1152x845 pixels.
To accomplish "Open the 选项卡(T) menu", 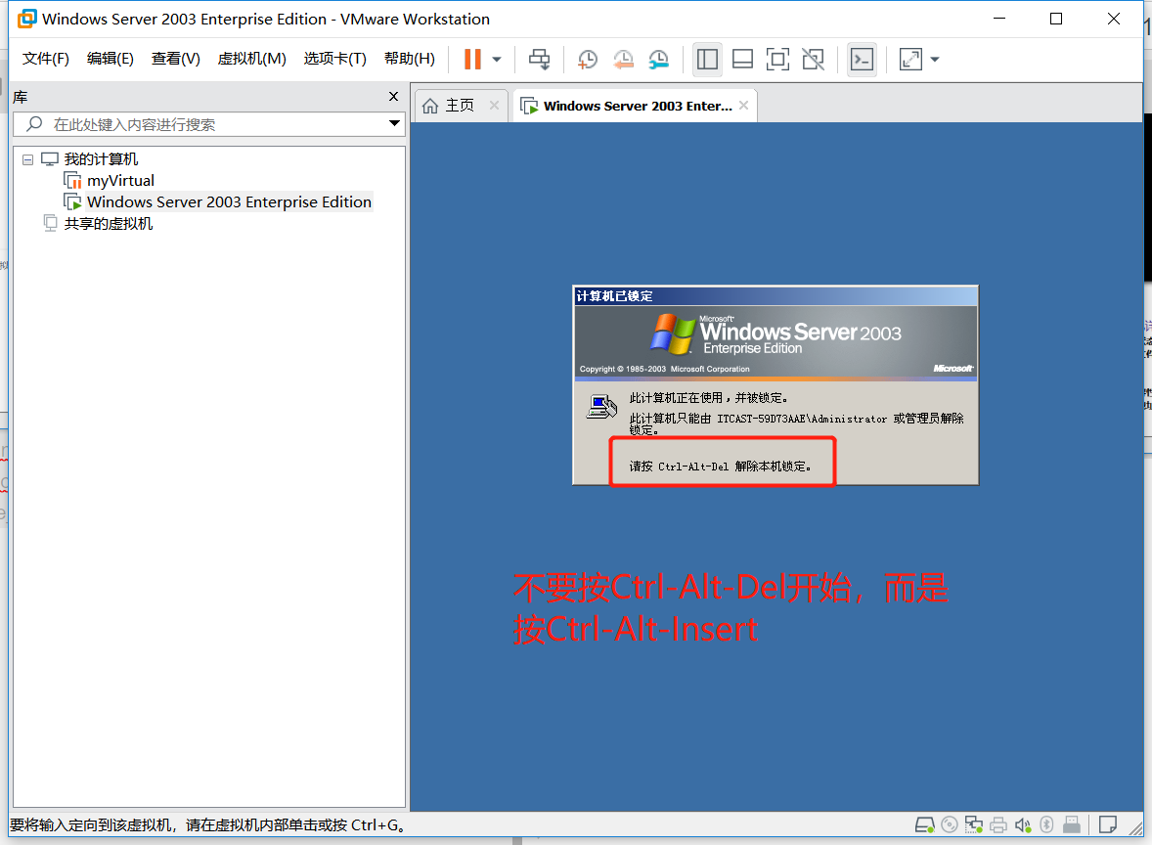I will 335,59.
